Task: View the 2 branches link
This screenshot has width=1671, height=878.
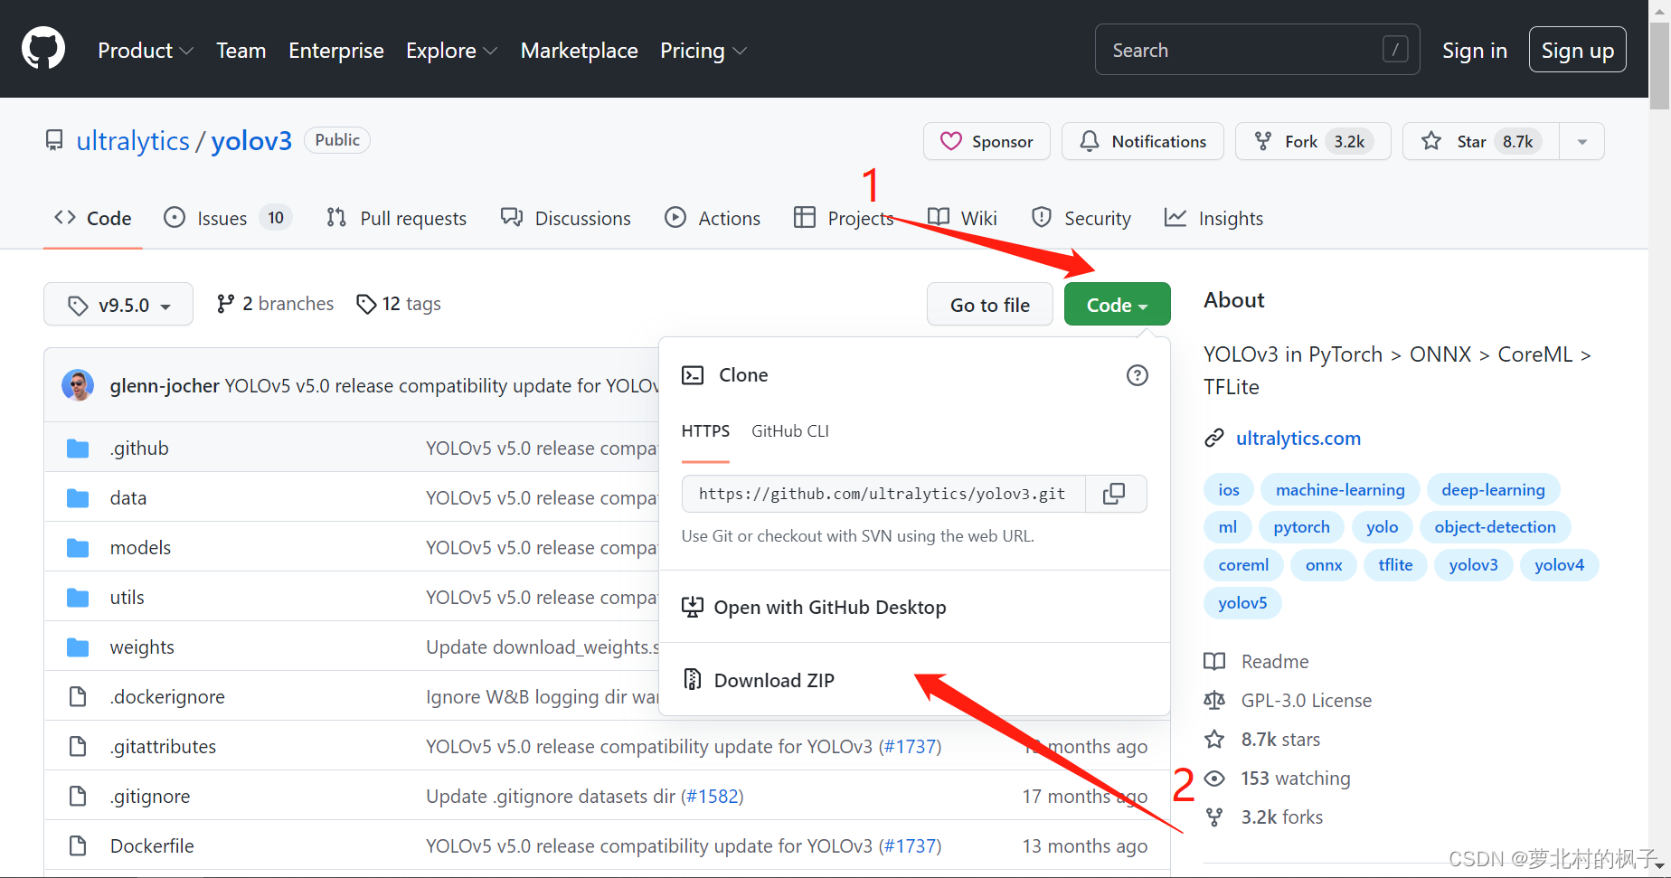Action: 275,304
